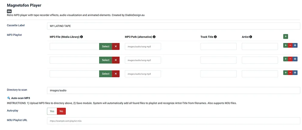Click info icon beside MP3 Path (alternative)

point(154,37)
